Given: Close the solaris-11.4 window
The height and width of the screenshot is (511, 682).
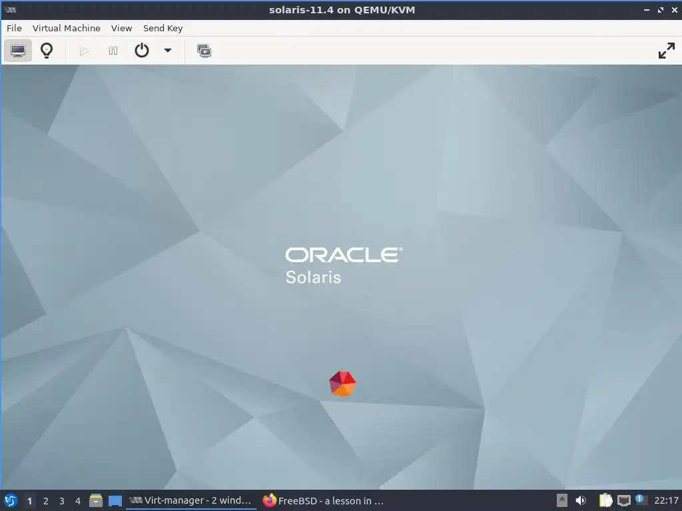Looking at the screenshot, I should point(675,9).
